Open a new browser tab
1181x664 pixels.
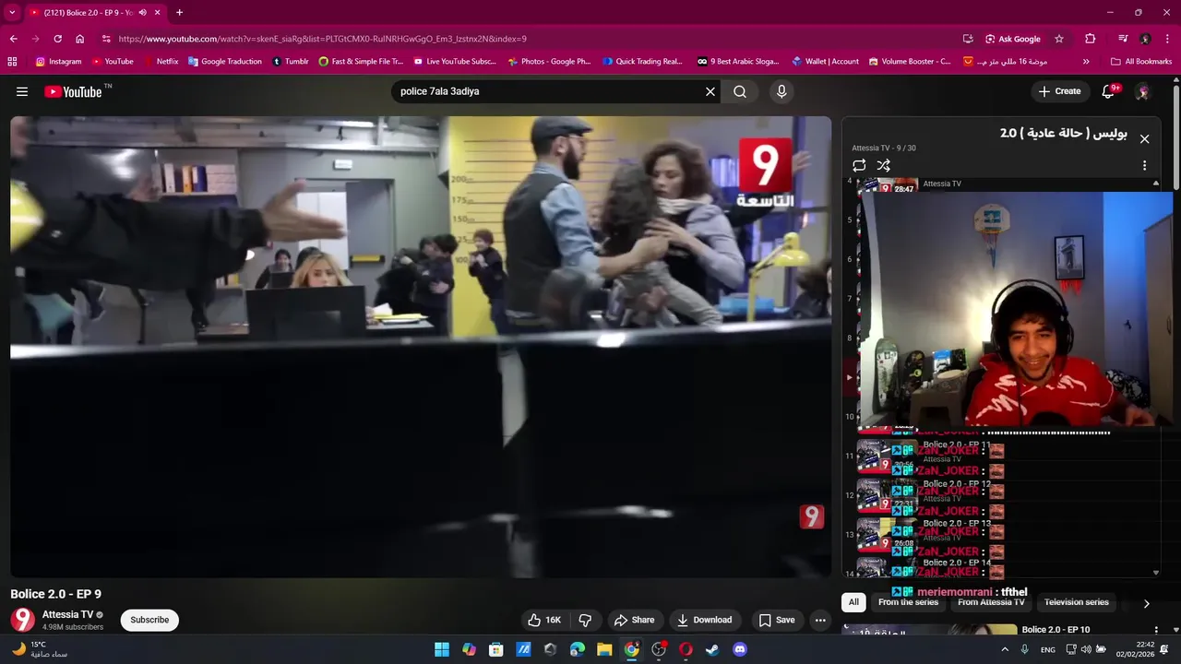pyautogui.click(x=179, y=13)
